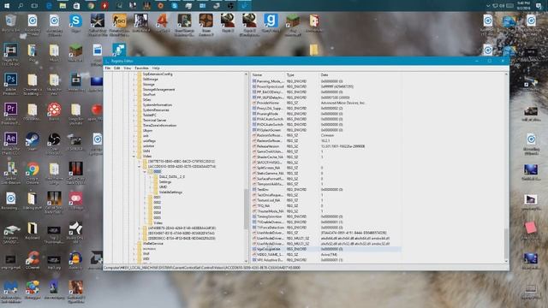
Task: Open Task View from the taskbar
Action: [34, 6]
